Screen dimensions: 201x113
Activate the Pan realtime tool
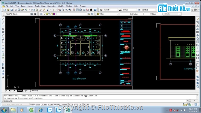[60, 10]
